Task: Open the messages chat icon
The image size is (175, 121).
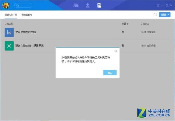Action: pos(76,5)
